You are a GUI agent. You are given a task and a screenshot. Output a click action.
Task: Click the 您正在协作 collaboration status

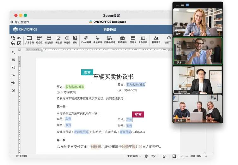20,22
